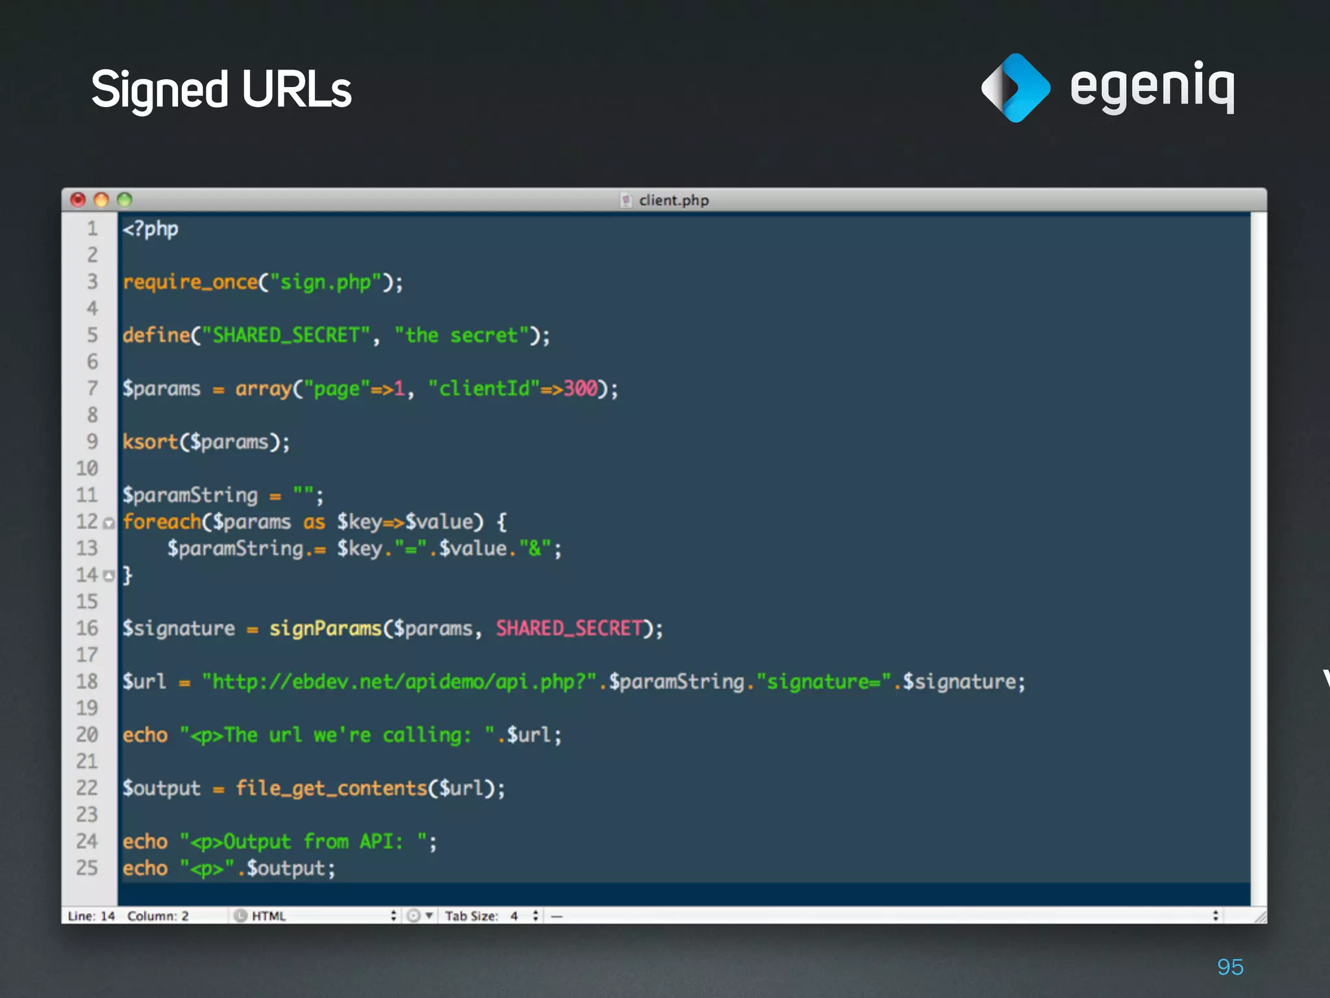Screen dimensions: 1330x998
Task: Click line number 5 in the gutter
Action: (x=92, y=335)
